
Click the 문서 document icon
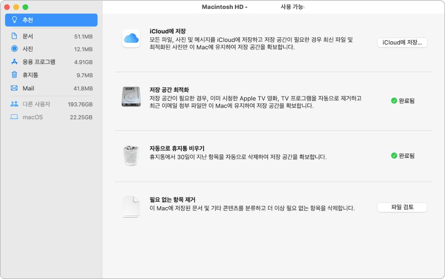pos(14,36)
